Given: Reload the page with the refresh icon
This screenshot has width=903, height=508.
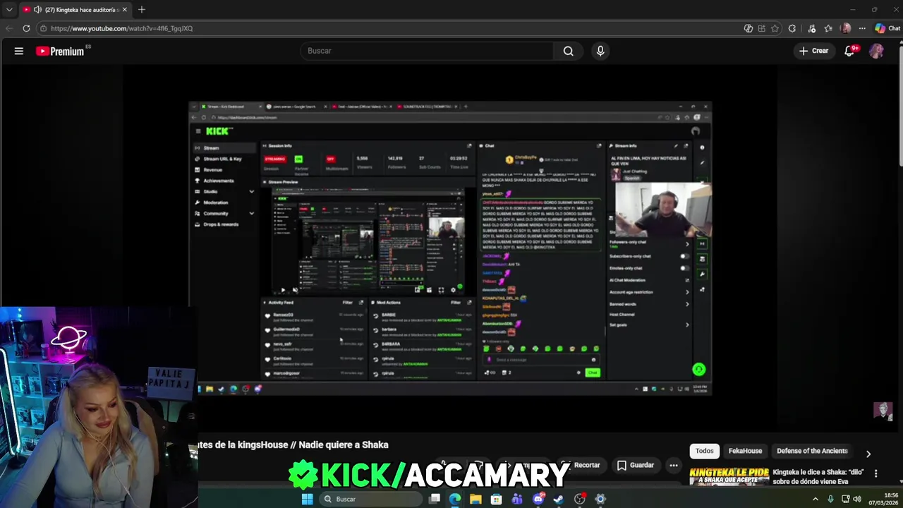Looking at the screenshot, I should (26, 28).
